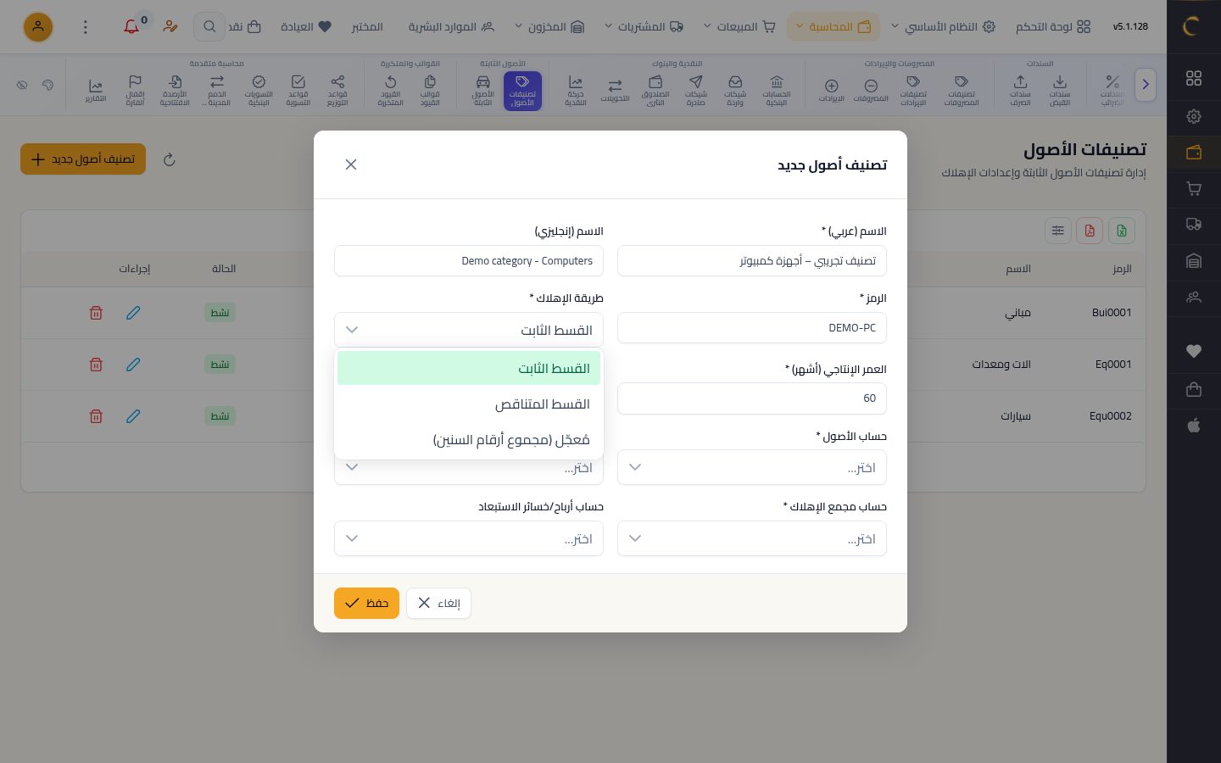1221x763 pixels.
Task: Open the حساب مجمع الإهلاك dropdown
Action: (x=752, y=538)
